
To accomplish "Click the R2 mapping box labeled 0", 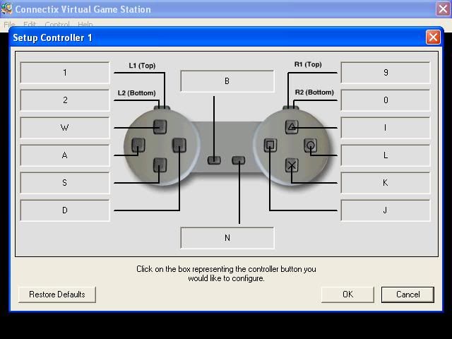I will (386, 100).
